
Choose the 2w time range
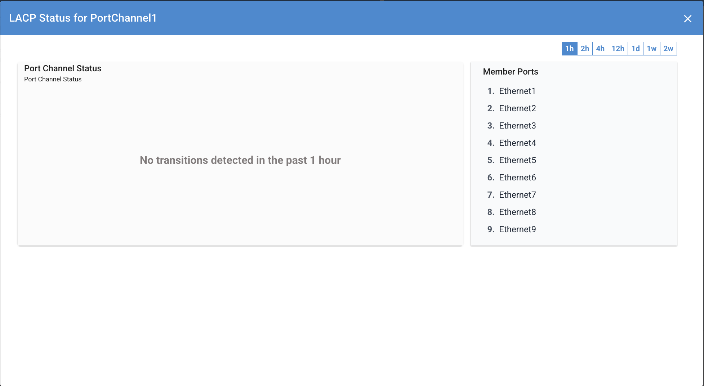click(668, 49)
